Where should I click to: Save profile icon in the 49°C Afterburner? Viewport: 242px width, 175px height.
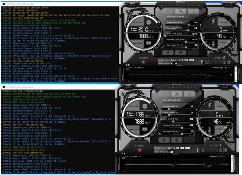(229, 62)
